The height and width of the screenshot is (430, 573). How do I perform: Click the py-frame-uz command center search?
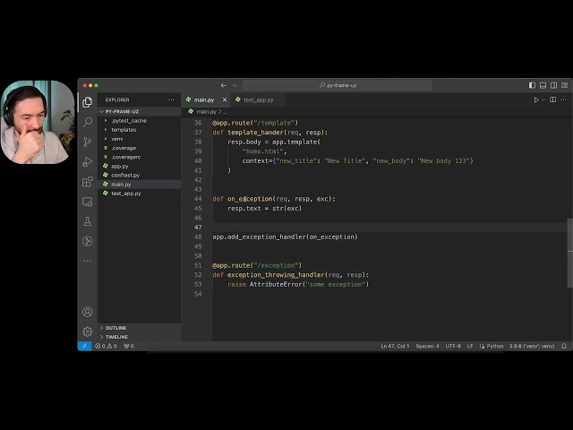tap(337, 85)
